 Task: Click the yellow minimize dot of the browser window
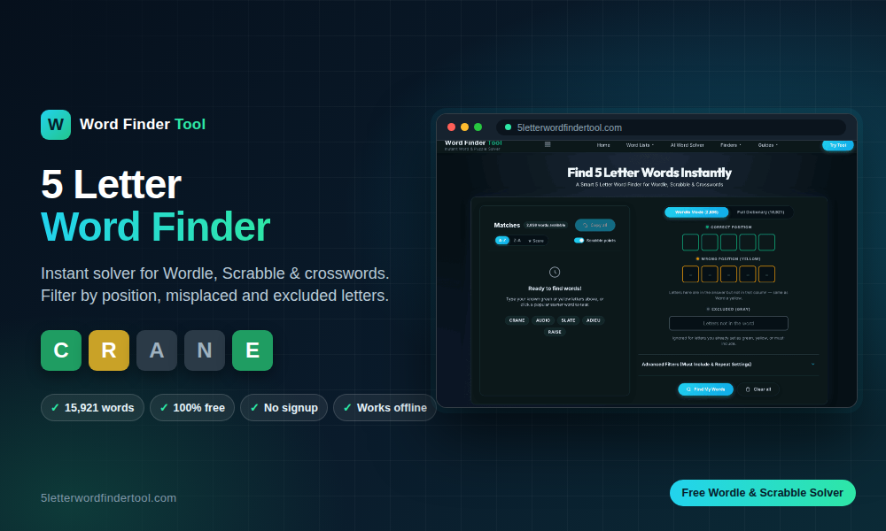[x=464, y=127]
